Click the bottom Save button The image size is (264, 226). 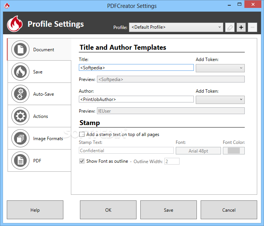[169, 210]
